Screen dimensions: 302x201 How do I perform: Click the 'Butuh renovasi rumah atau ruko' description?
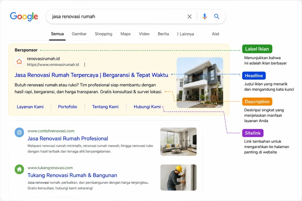[x=88, y=88]
